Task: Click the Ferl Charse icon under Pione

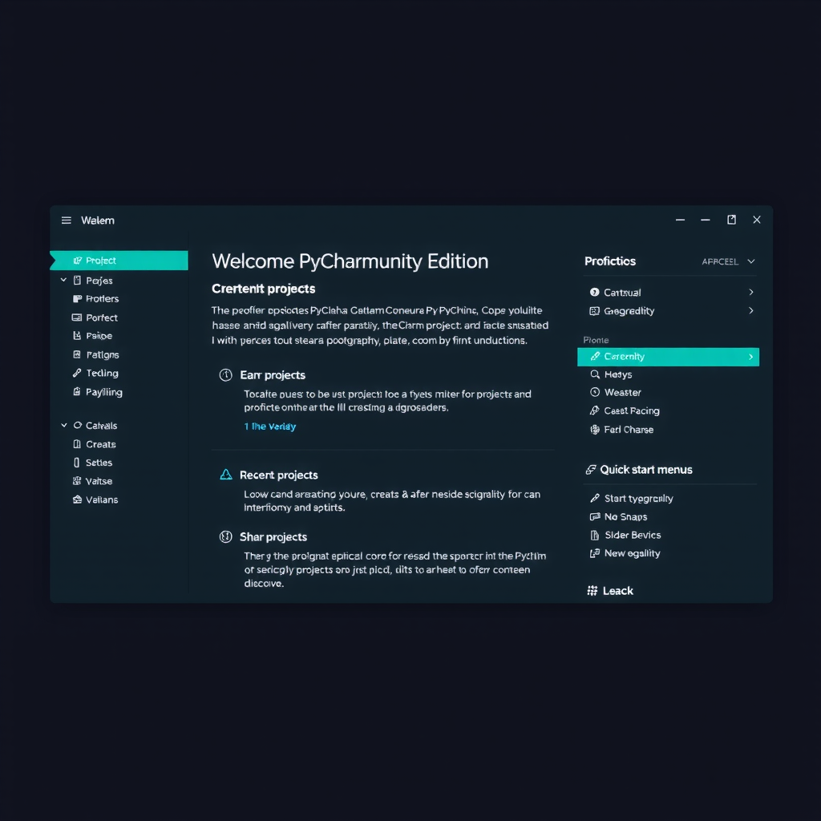Action: pos(597,429)
